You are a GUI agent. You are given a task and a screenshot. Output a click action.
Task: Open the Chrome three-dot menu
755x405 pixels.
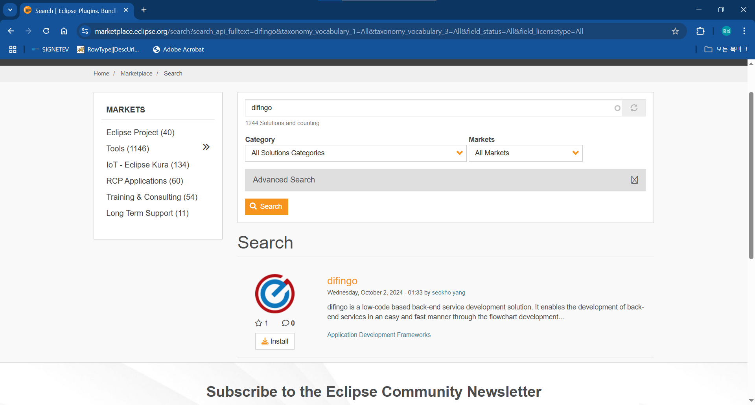tap(744, 31)
